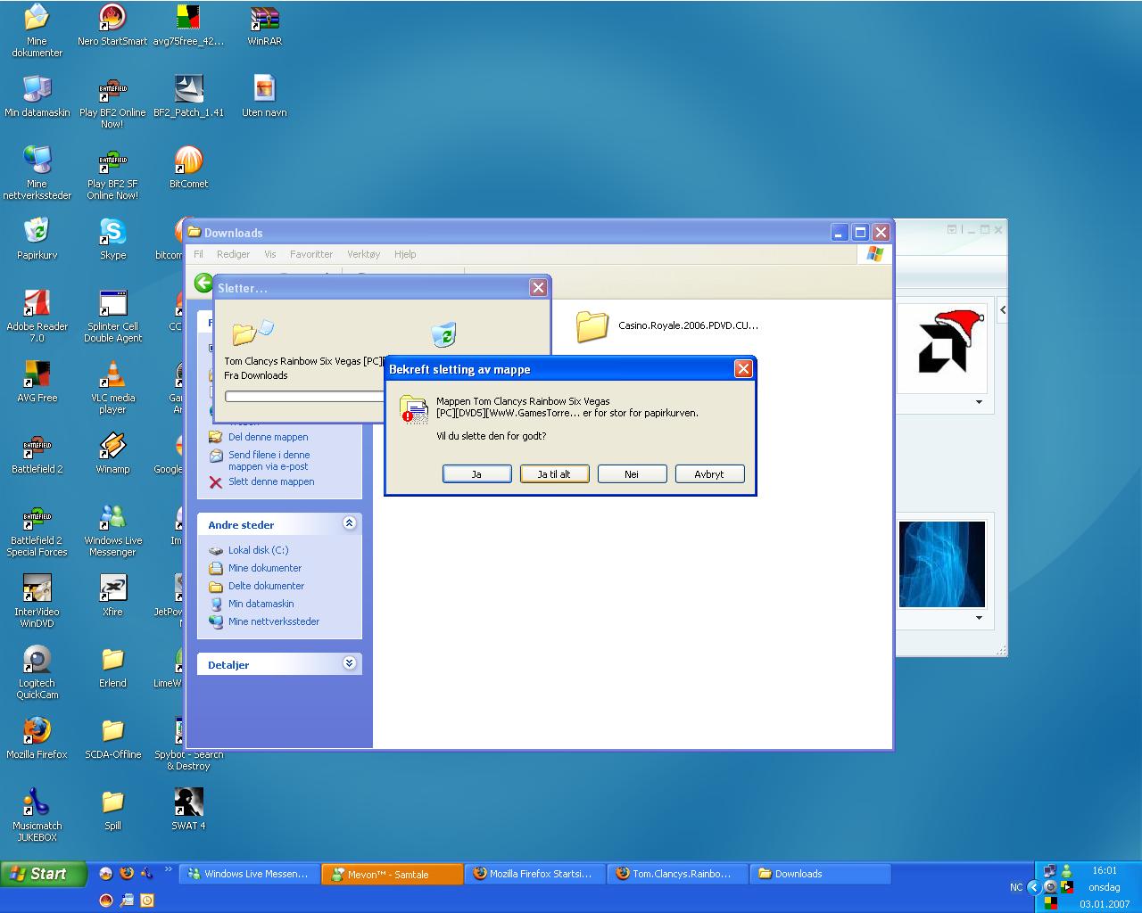
Task: Cancel deletion with the Avbryt button
Action: (709, 474)
